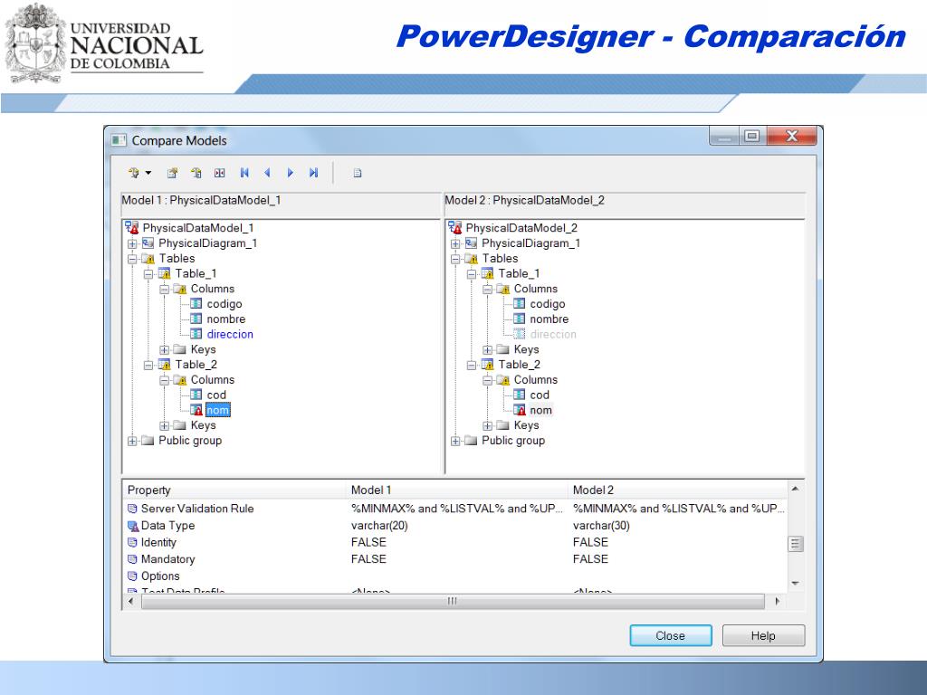Viewport: 927px width, 695px height.
Task: Click the Table_2 icon in Model 1
Action: [x=165, y=365]
